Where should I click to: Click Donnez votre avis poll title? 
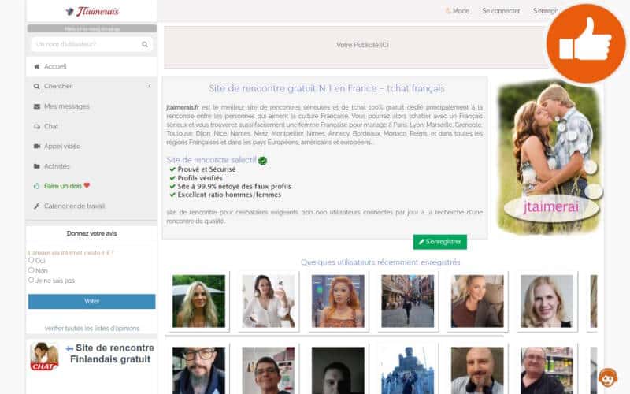click(x=91, y=233)
